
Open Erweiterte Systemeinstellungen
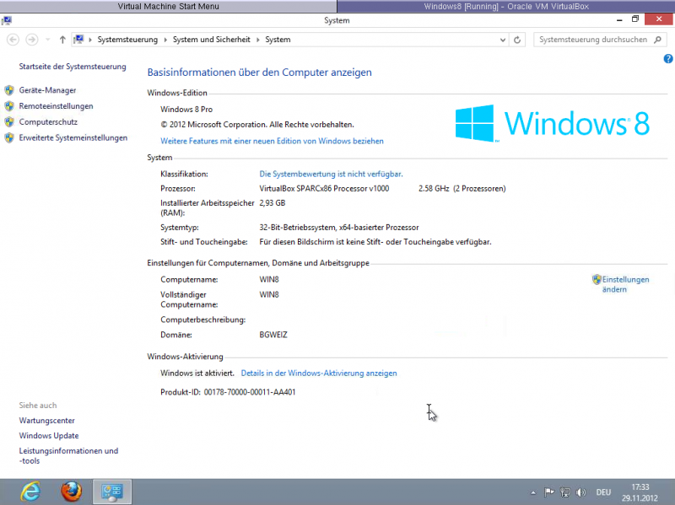click(73, 138)
